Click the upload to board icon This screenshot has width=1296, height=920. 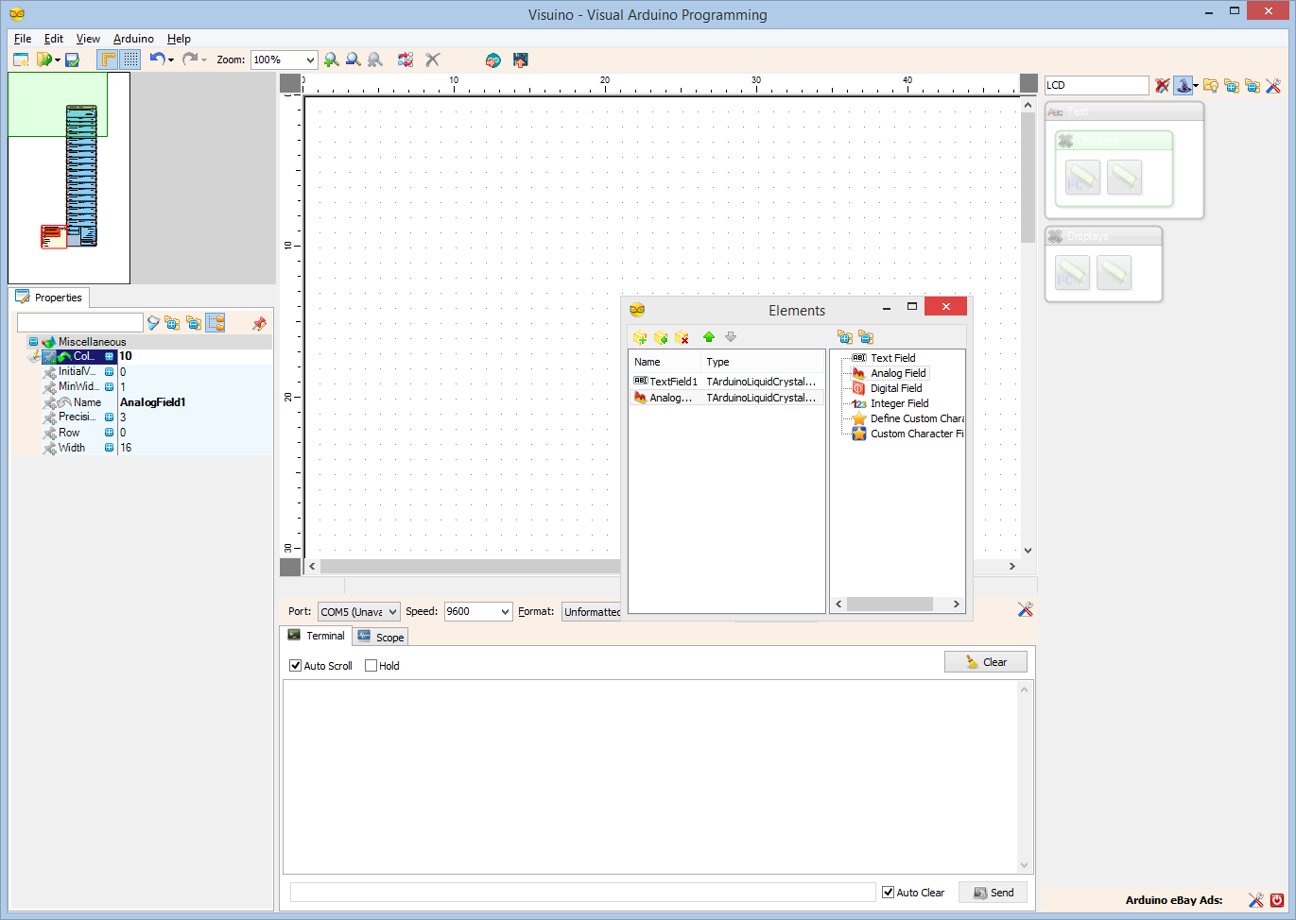pyautogui.click(x=520, y=60)
